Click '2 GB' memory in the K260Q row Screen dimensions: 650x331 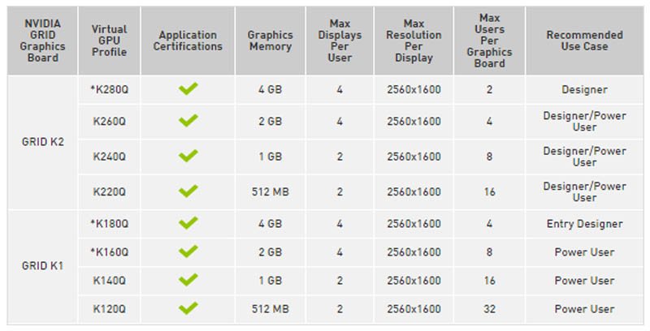coord(271,121)
